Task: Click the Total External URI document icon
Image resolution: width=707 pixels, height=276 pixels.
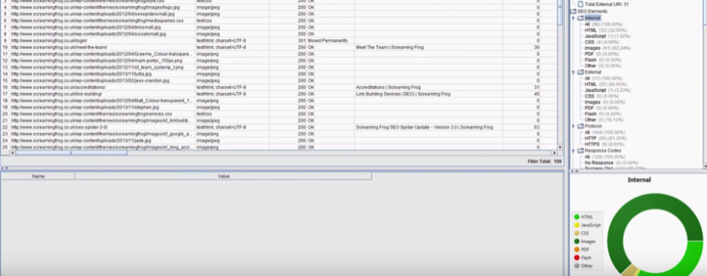Action: point(580,4)
